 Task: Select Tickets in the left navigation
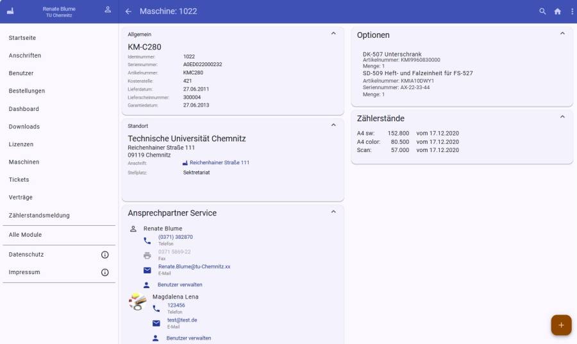click(19, 180)
